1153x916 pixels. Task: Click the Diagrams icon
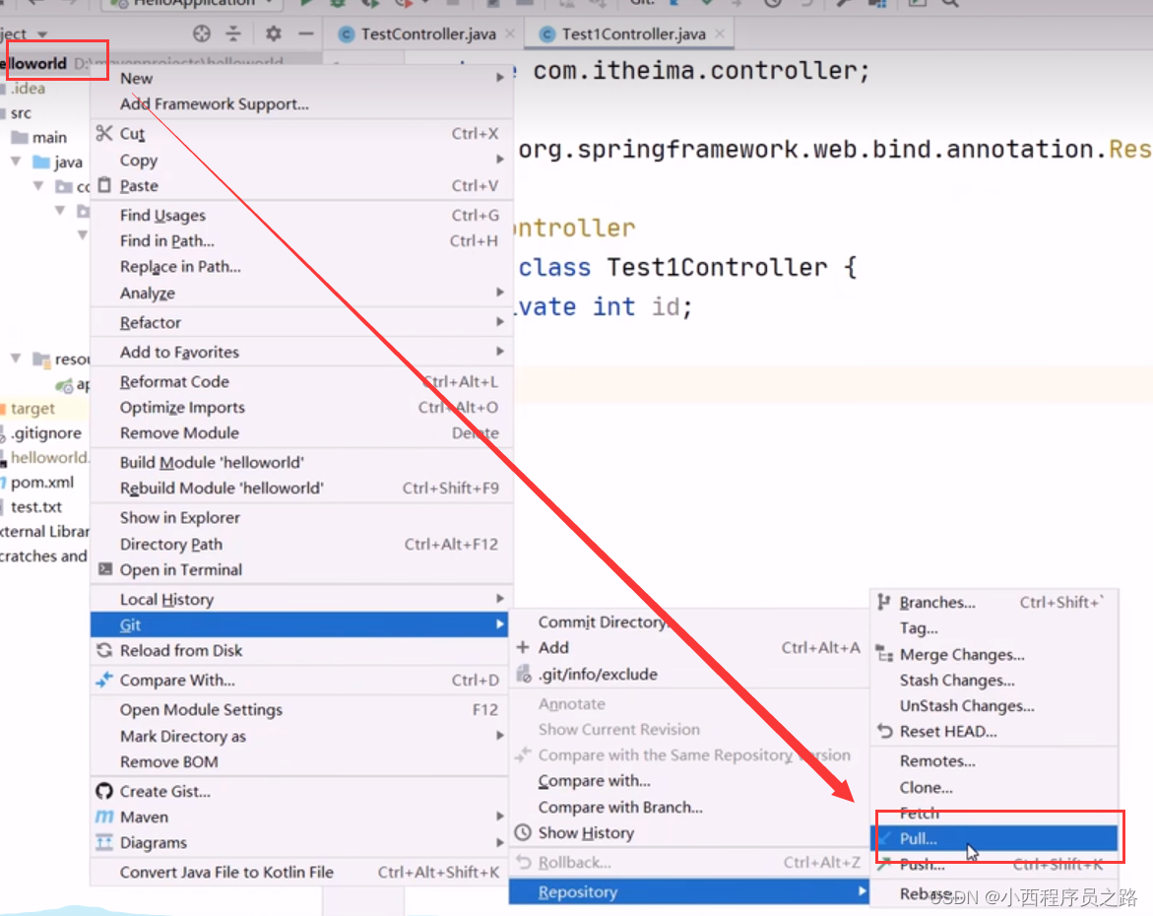104,842
